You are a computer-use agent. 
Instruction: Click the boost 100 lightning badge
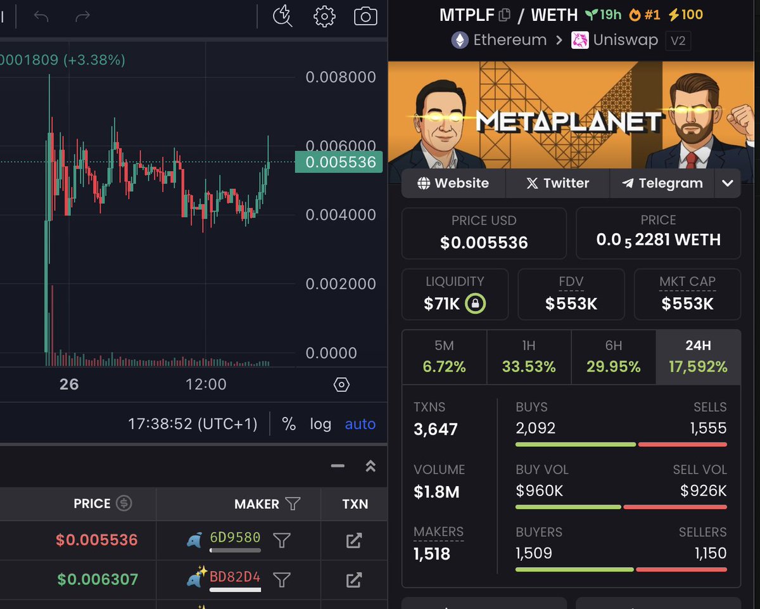tap(686, 15)
